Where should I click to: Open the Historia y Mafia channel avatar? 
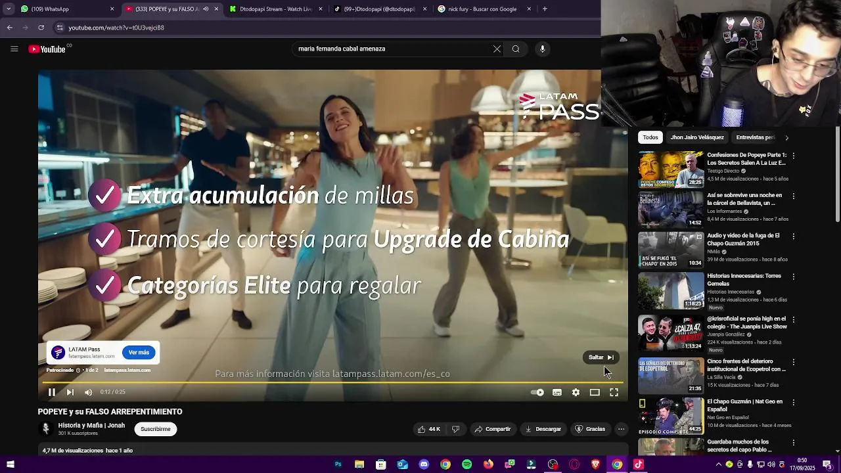[x=45, y=429]
